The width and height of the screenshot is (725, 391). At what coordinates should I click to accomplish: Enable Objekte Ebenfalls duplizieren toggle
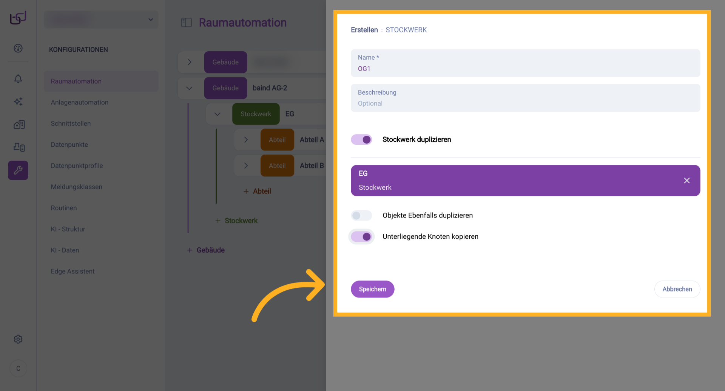(x=361, y=215)
